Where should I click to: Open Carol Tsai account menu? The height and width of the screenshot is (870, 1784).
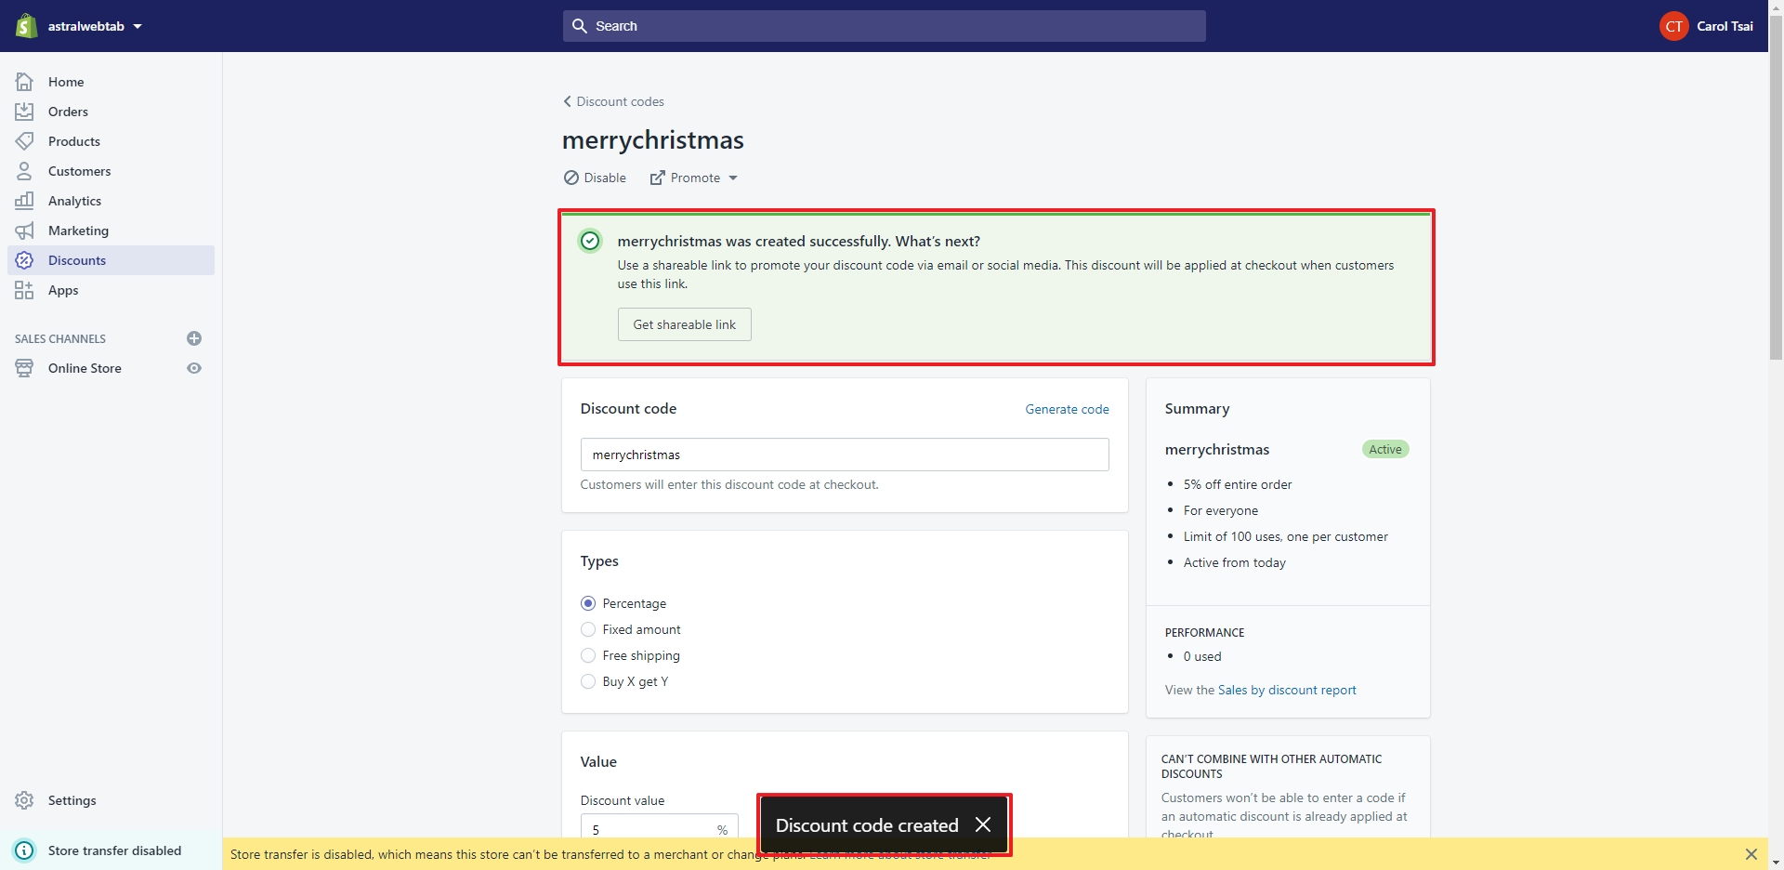point(1707,26)
